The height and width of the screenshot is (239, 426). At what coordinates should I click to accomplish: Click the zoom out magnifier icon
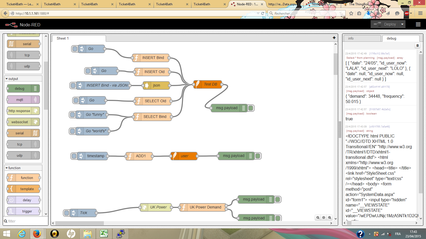coord(318,217)
